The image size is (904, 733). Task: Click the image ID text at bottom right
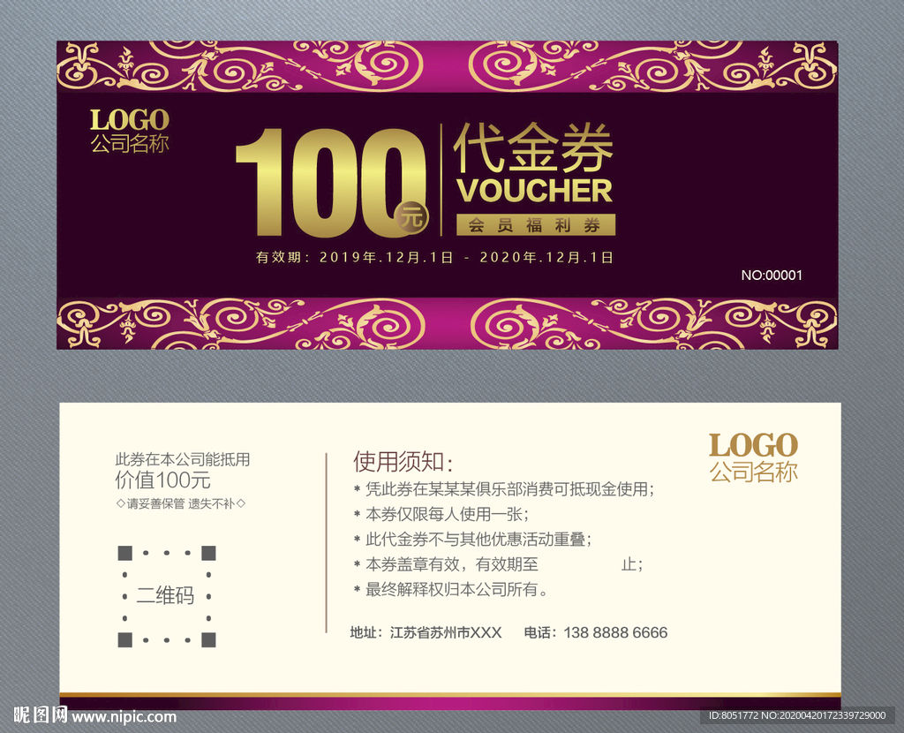797,715
